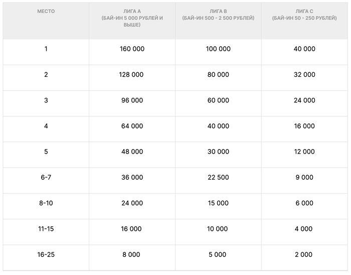
Task: Select the 60 000 prize cell
Action: coord(218,100)
